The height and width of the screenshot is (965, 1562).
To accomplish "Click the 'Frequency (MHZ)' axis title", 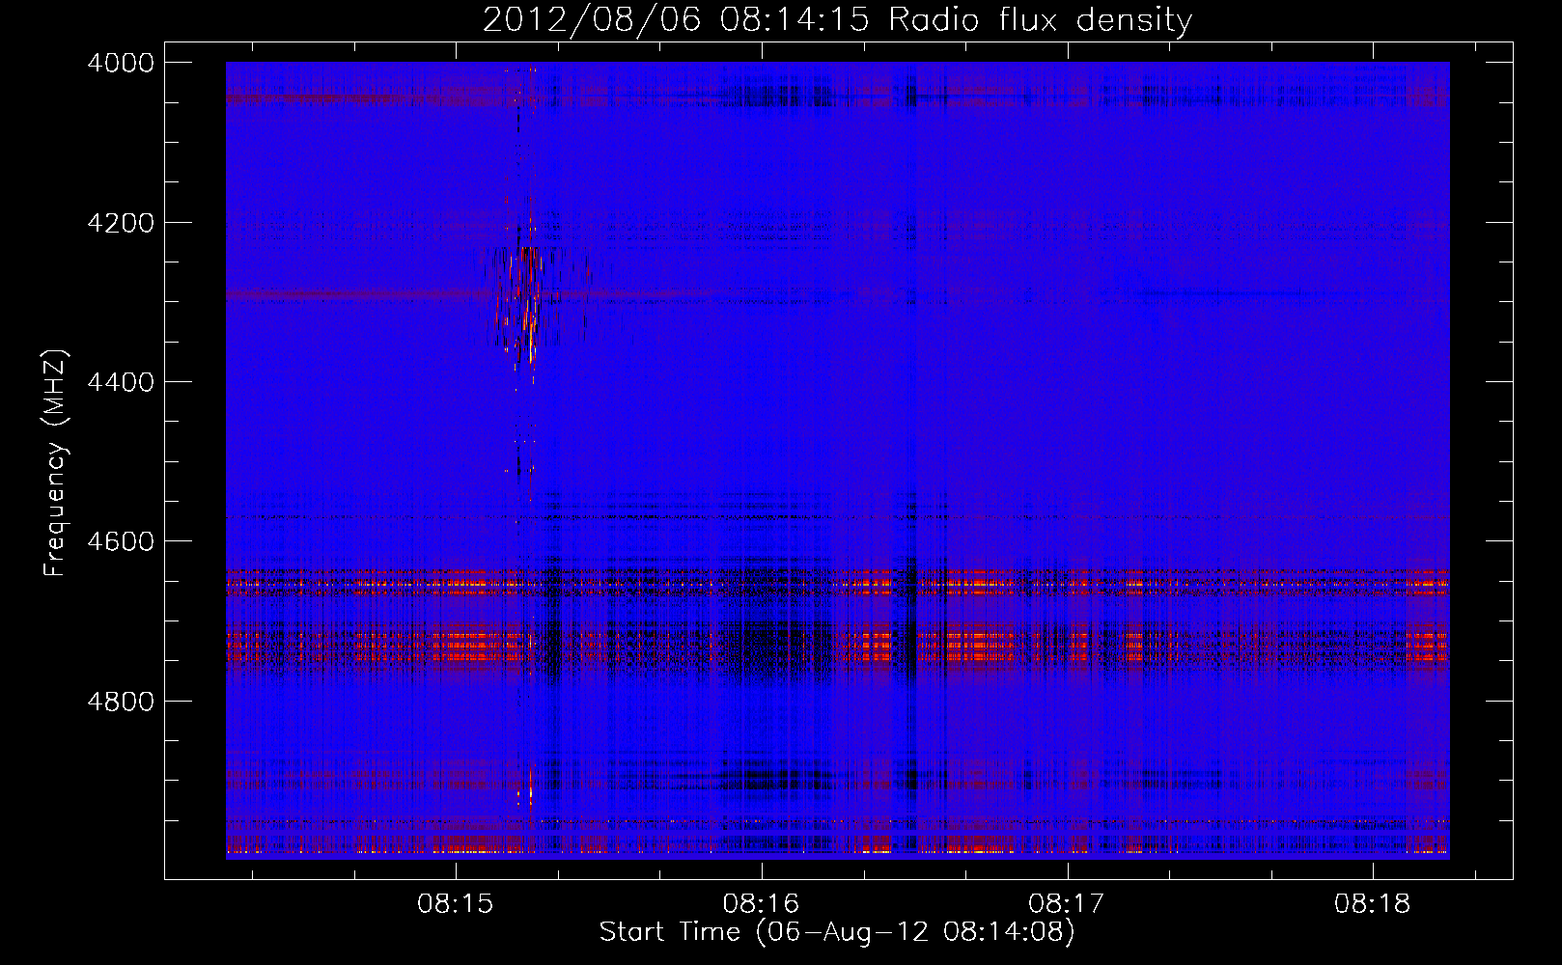I will 56,463.
